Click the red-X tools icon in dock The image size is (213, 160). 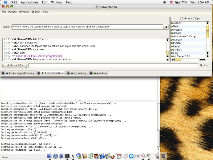pos(143,156)
